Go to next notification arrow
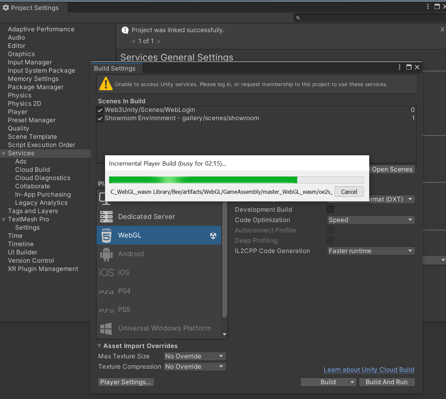 (x=158, y=41)
